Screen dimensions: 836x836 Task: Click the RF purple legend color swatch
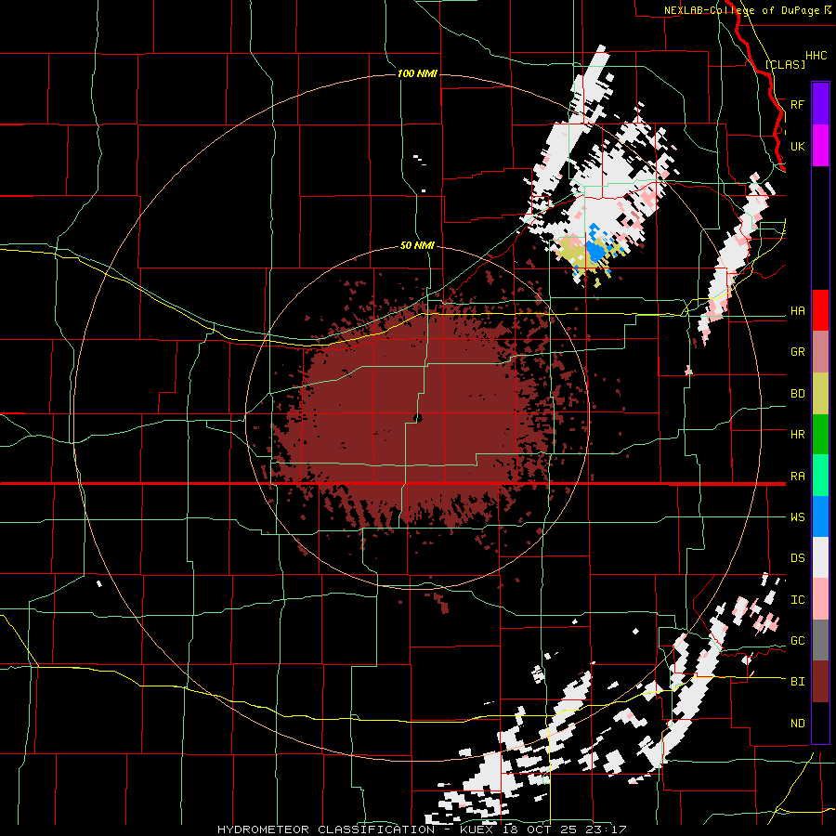(820, 104)
